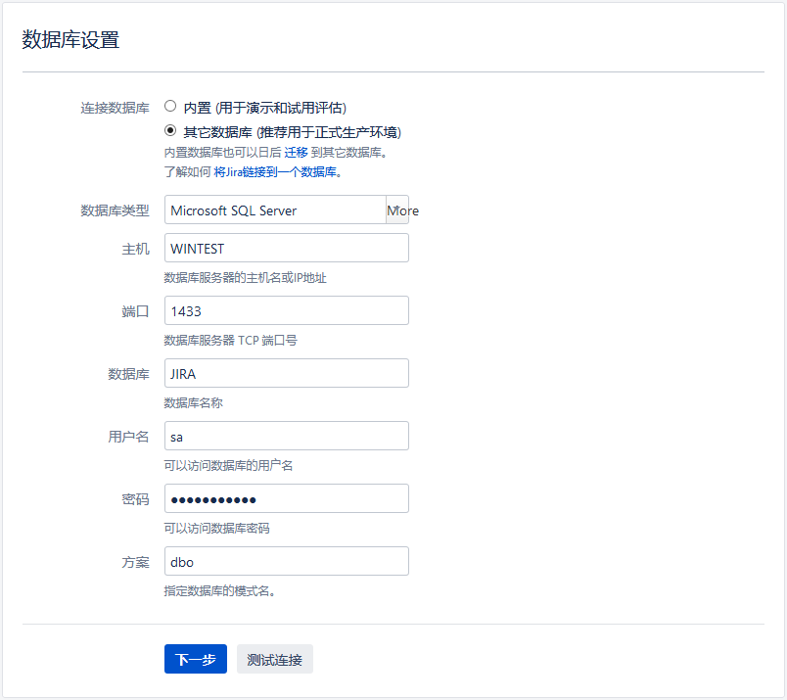Click the hint text 数据库名称
This screenshot has width=787, height=700.
[x=193, y=403]
